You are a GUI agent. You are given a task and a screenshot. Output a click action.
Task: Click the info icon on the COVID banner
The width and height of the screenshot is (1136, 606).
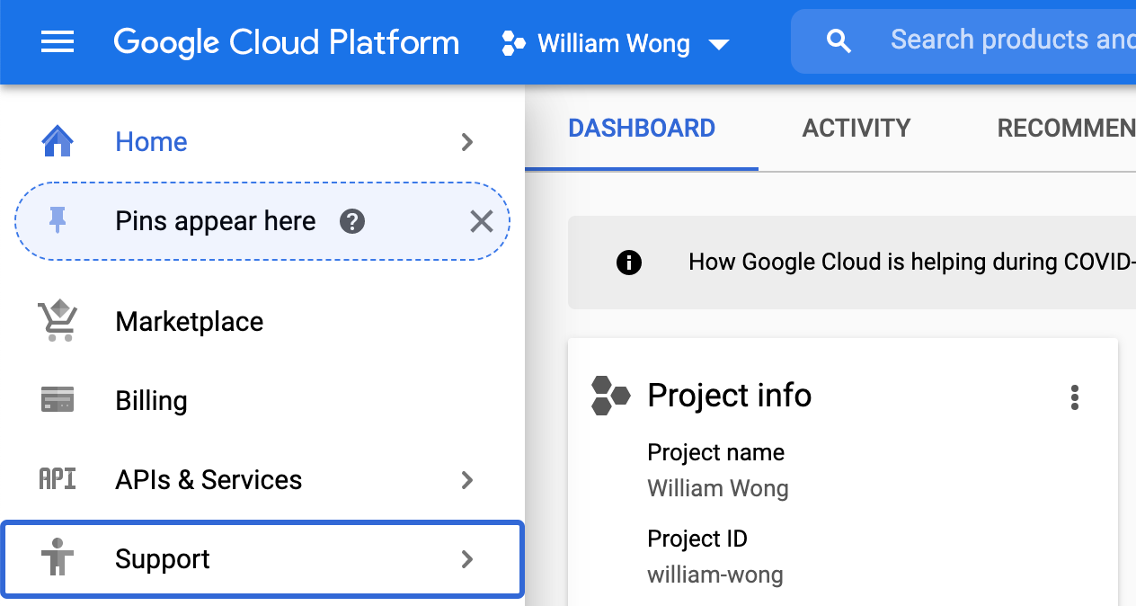[629, 263]
